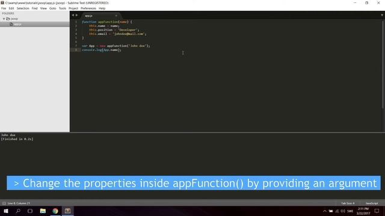The width and height of the screenshot is (385, 216).
Task: Click the status bar panel switcher icon
Action: pyautogui.click(x=4, y=203)
